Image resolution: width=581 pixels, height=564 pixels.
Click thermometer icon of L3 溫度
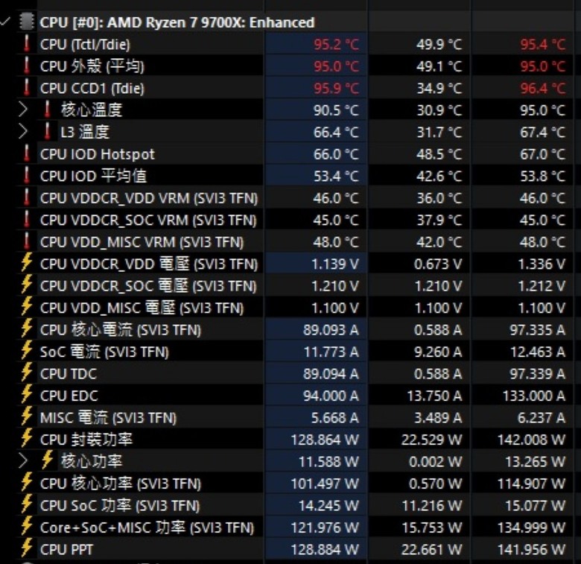coord(47,131)
